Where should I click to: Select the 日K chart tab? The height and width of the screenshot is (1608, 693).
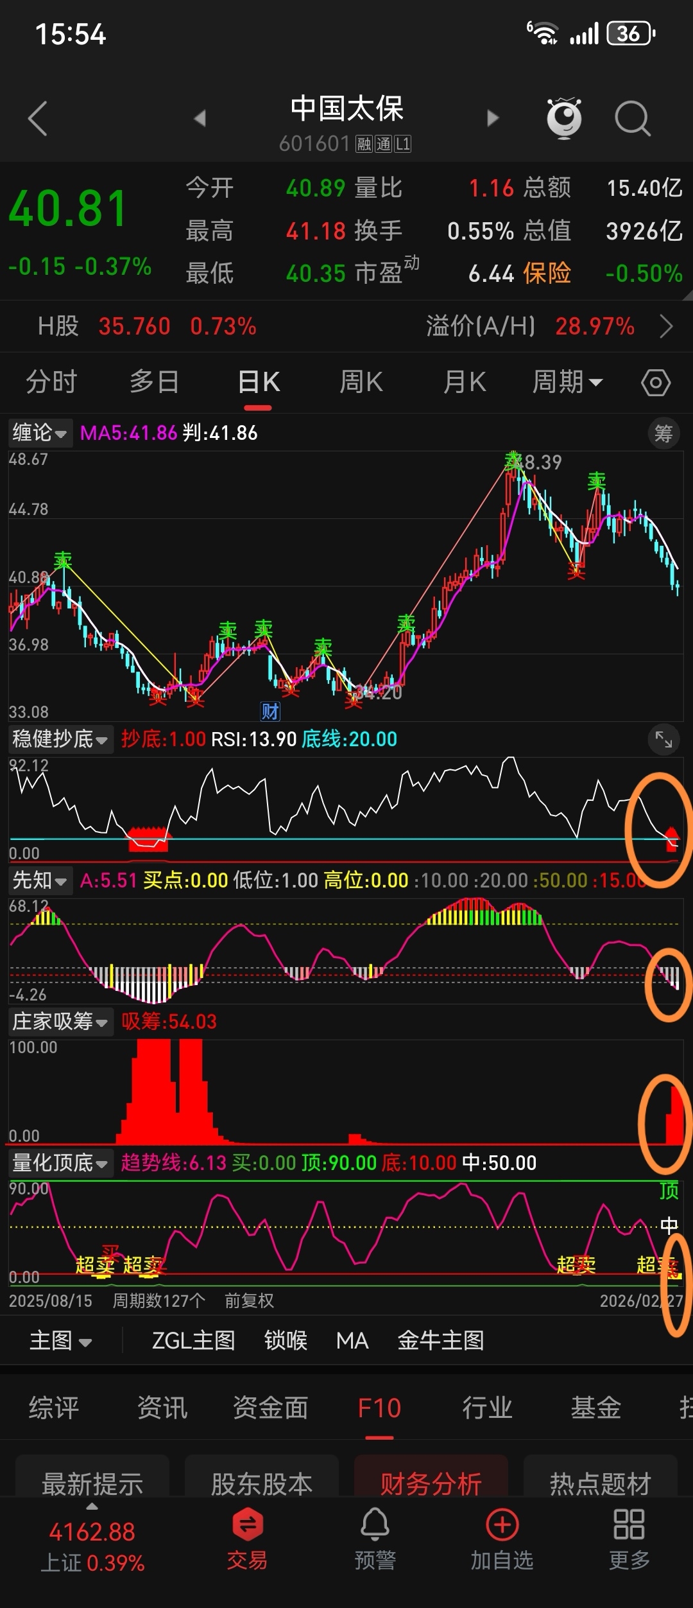pyautogui.click(x=259, y=382)
